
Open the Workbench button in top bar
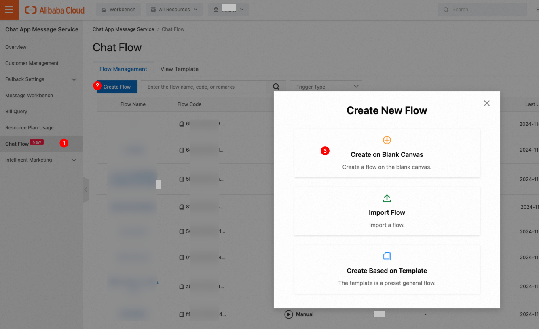click(x=118, y=10)
